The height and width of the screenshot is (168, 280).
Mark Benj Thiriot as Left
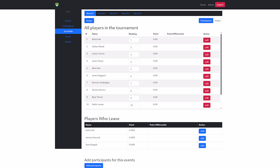207,98
